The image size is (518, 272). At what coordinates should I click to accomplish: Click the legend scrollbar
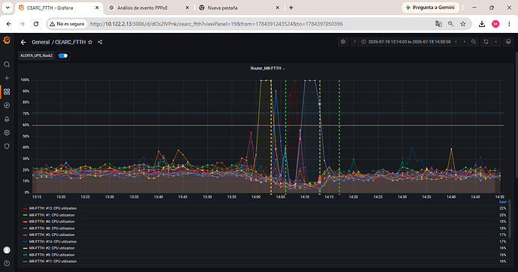tap(510, 220)
